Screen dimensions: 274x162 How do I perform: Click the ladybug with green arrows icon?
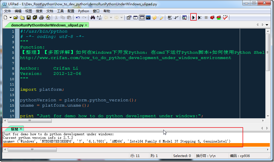(219, 18)
